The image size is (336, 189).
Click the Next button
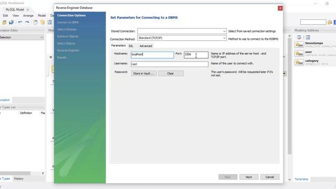coord(248,177)
